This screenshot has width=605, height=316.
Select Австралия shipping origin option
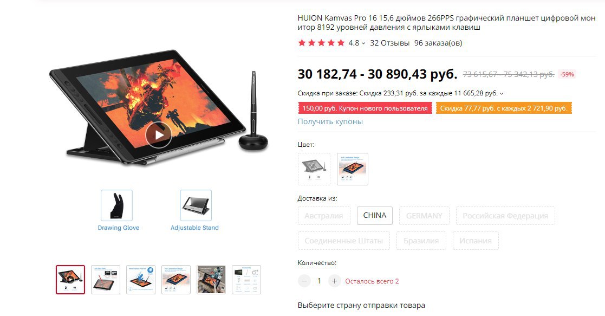[324, 216]
